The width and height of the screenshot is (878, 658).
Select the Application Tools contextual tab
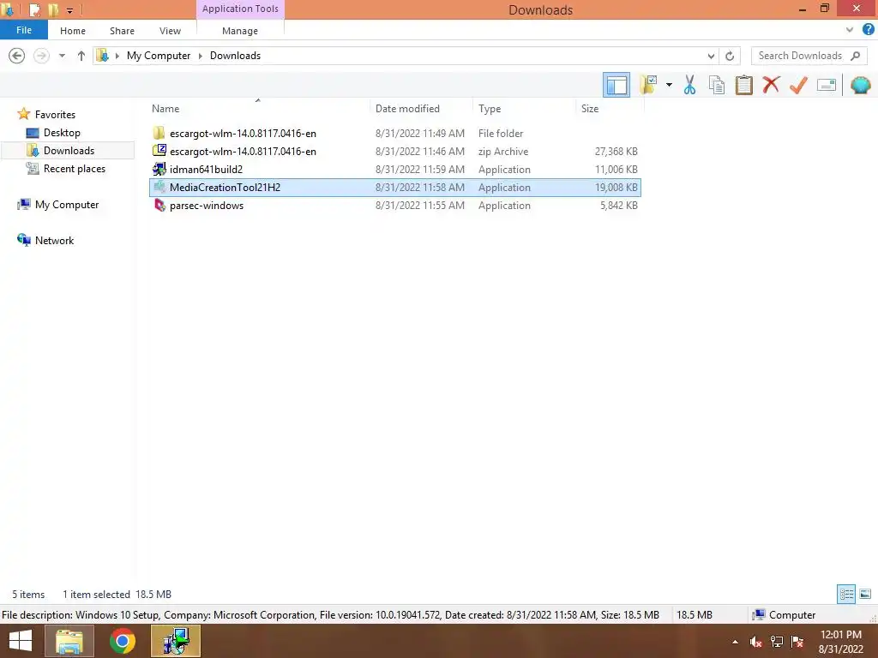[240, 9]
